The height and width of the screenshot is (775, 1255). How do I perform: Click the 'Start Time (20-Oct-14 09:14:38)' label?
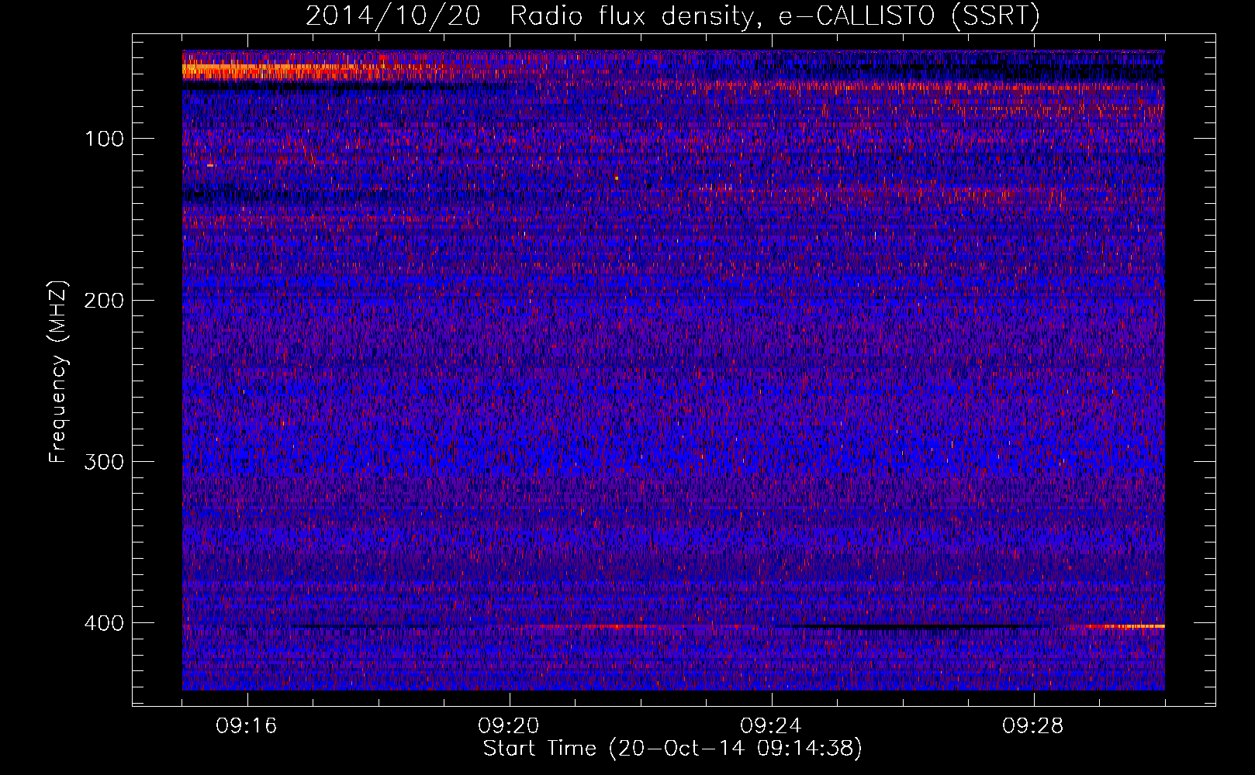click(x=672, y=749)
